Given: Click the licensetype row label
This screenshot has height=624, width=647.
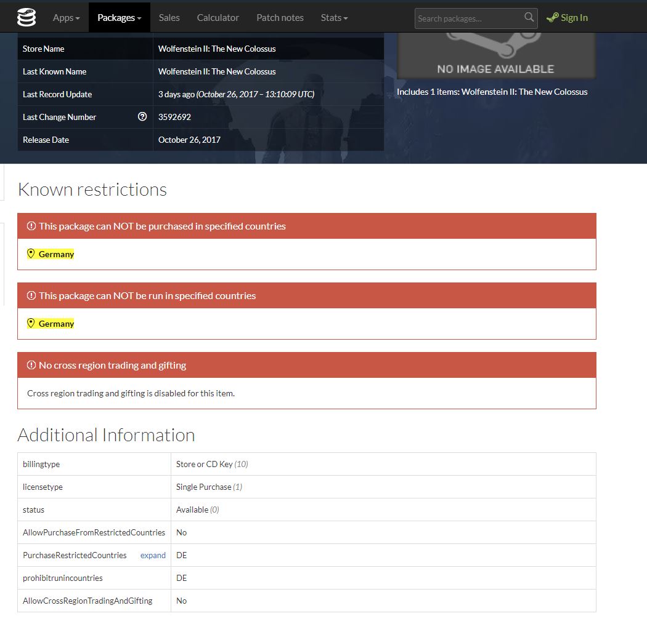Looking at the screenshot, I should pos(43,487).
